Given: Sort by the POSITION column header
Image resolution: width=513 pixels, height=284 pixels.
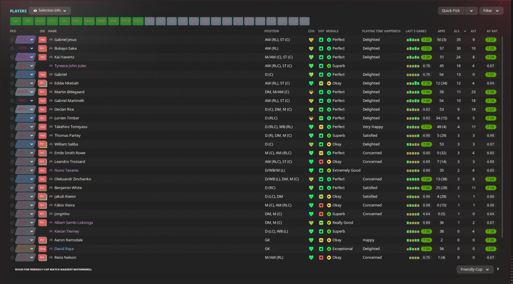Looking at the screenshot, I should coord(271,31).
